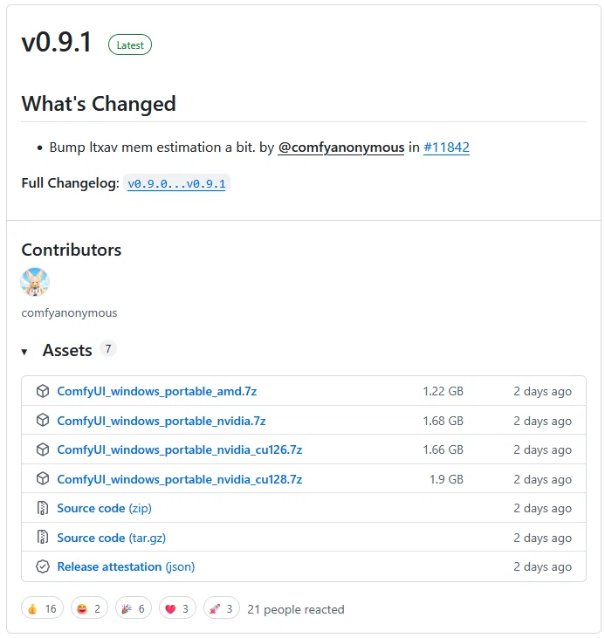Toggle the heart reaction
Screen dimensions: 605x638
pos(177,608)
